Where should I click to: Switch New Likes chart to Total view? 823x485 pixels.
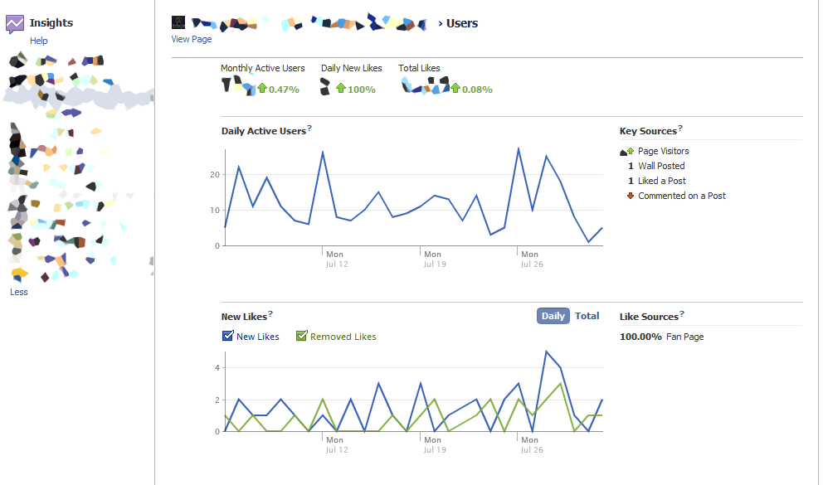587,316
